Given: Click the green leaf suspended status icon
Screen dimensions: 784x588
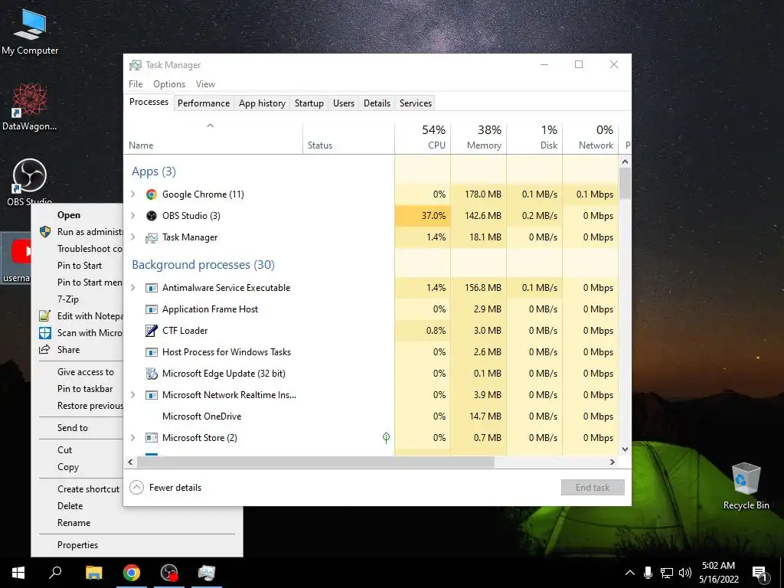Looking at the screenshot, I should click(386, 438).
